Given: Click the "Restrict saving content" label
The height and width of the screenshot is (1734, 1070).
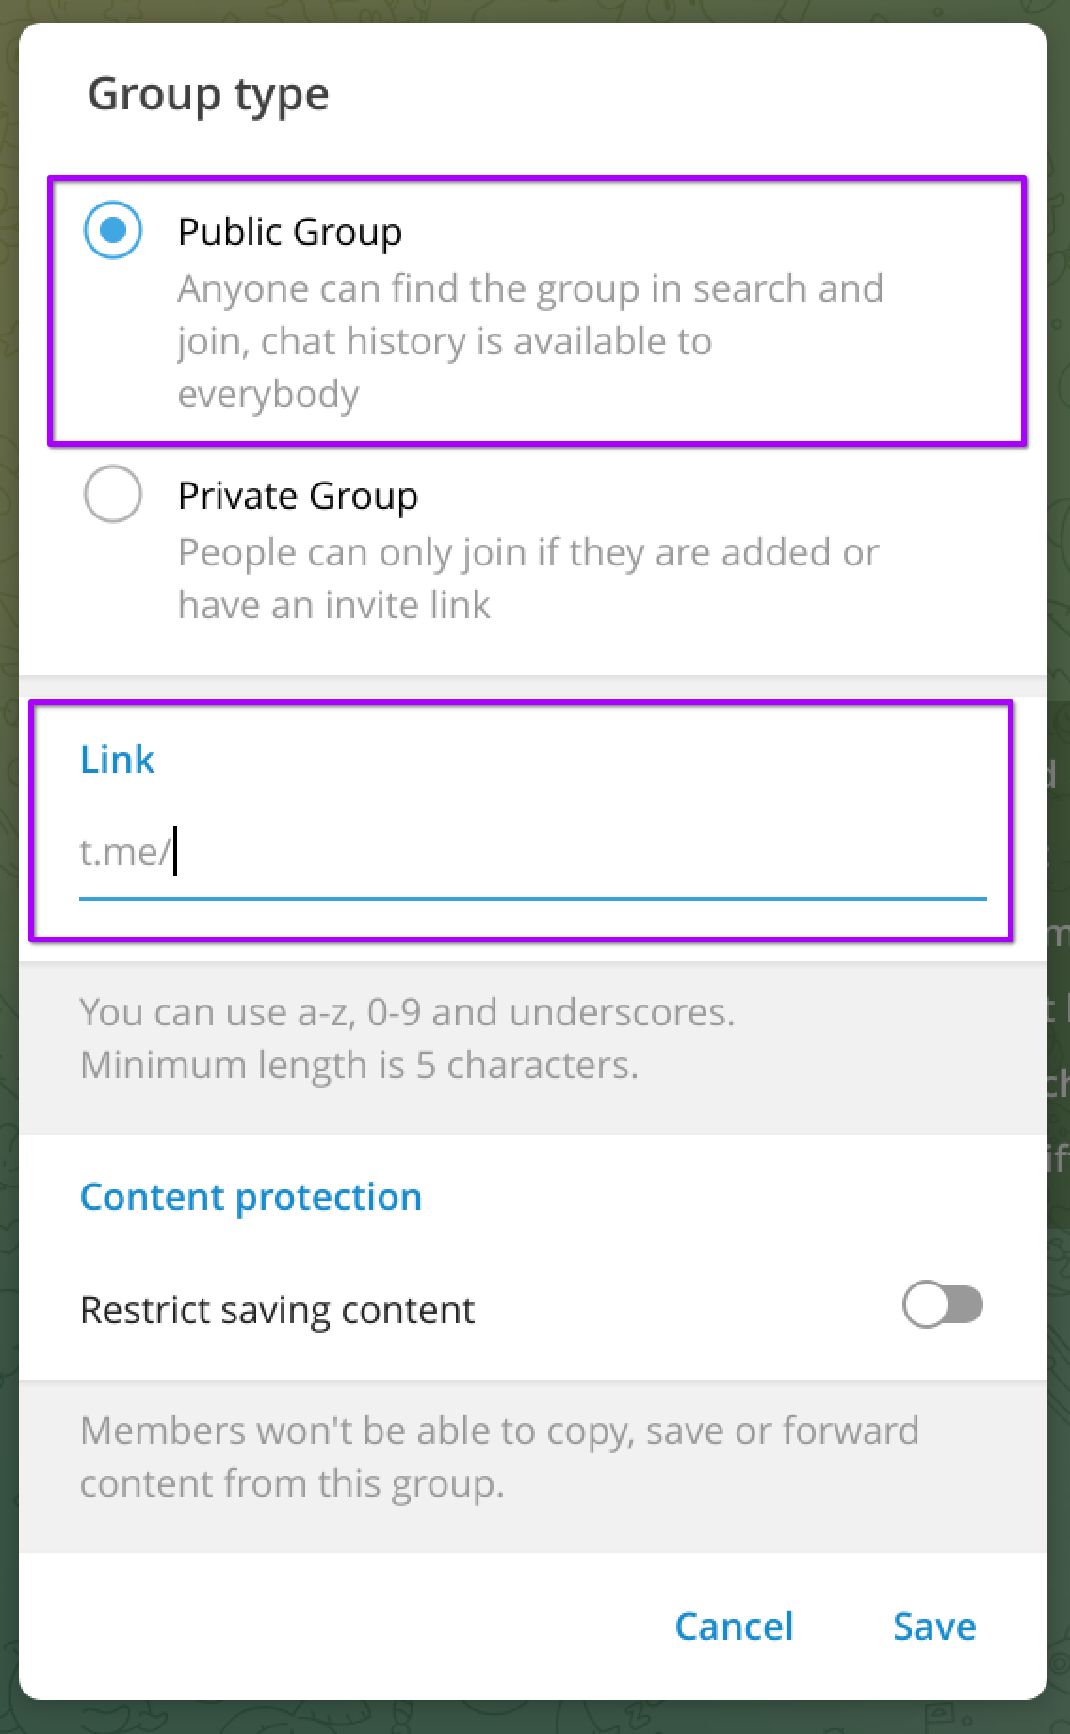Looking at the screenshot, I should click(277, 1310).
